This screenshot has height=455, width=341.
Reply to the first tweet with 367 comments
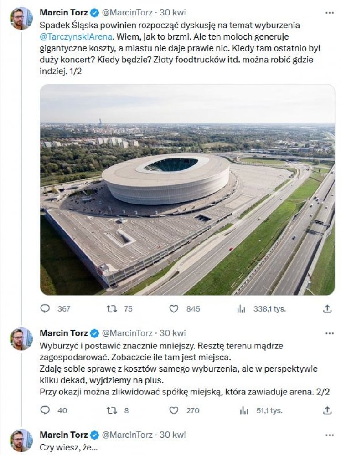pyautogui.click(x=45, y=309)
